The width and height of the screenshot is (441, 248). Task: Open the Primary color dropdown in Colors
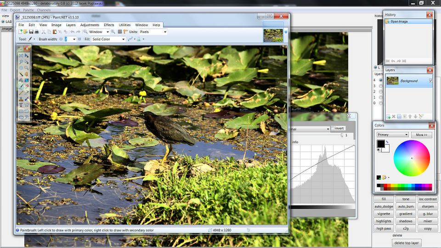click(392, 135)
